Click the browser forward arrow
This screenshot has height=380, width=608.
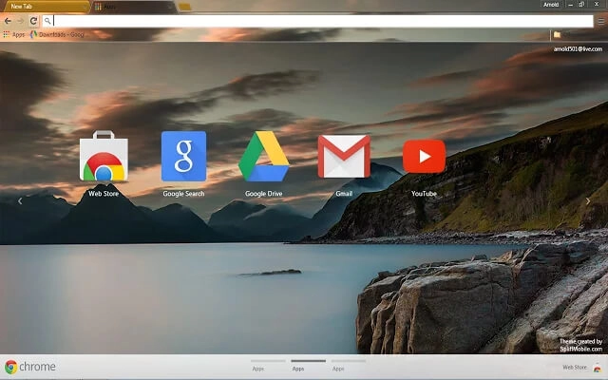click(x=20, y=21)
